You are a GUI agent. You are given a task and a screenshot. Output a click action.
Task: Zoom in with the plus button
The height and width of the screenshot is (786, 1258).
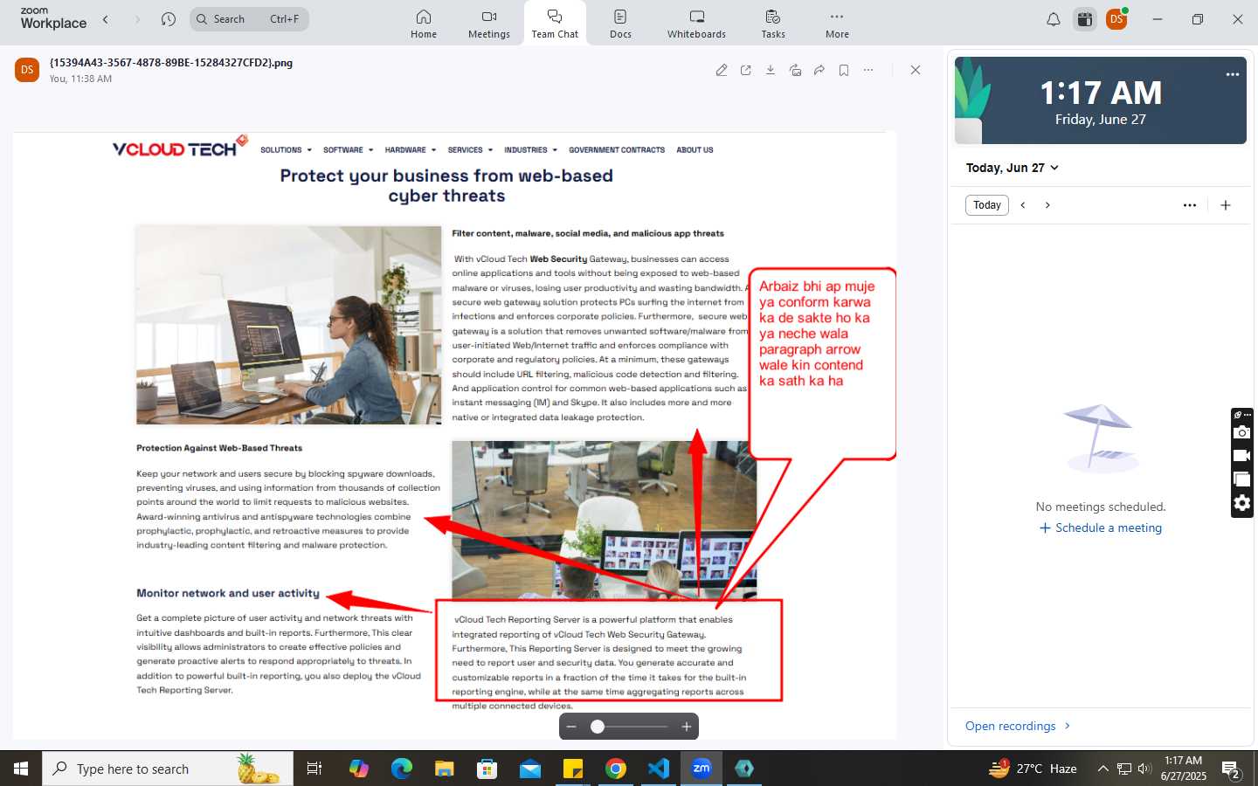point(687,727)
